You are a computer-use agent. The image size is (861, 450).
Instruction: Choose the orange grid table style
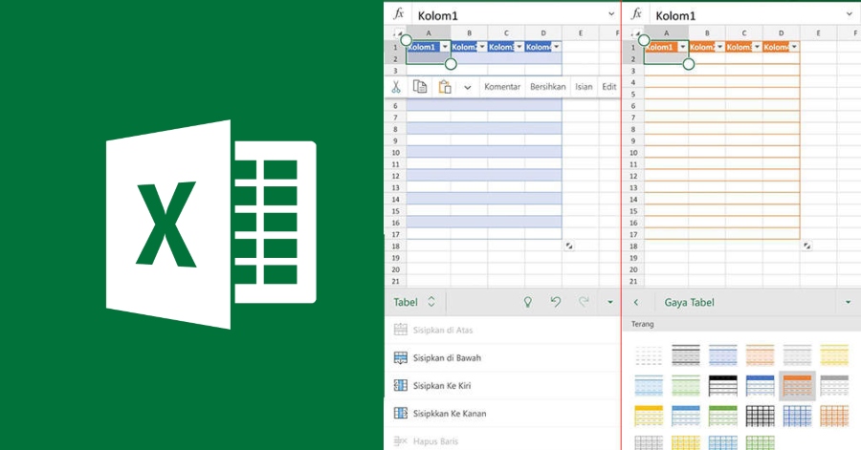coord(834,416)
